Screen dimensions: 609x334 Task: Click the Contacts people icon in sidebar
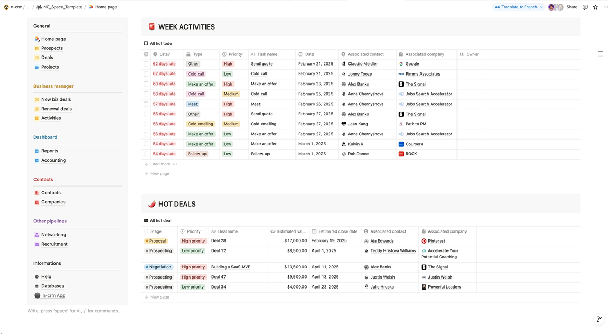click(37, 193)
